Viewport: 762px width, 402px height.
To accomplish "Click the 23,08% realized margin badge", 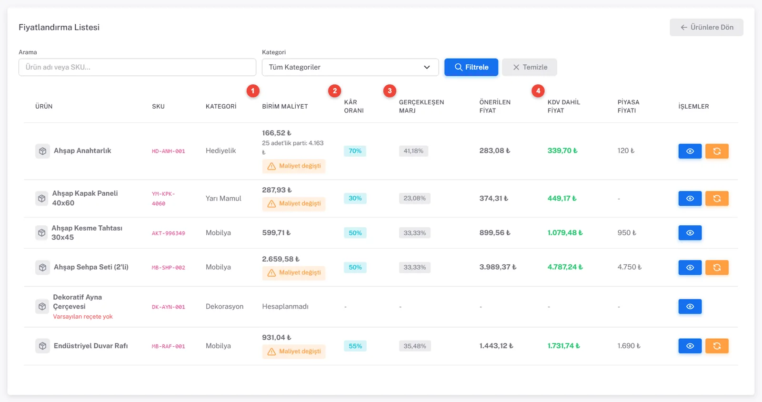I will pos(414,198).
